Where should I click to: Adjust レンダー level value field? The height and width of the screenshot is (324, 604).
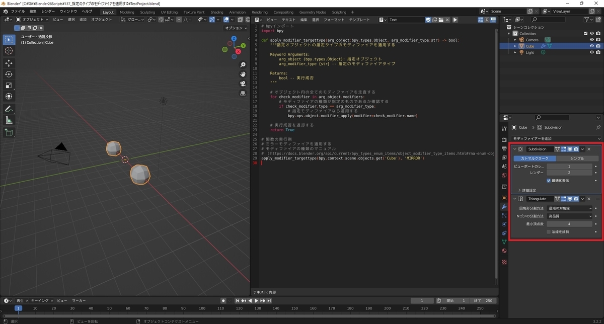(570, 173)
